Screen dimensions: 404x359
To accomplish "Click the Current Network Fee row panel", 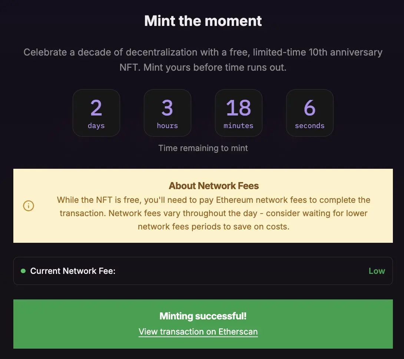I will [x=203, y=271].
